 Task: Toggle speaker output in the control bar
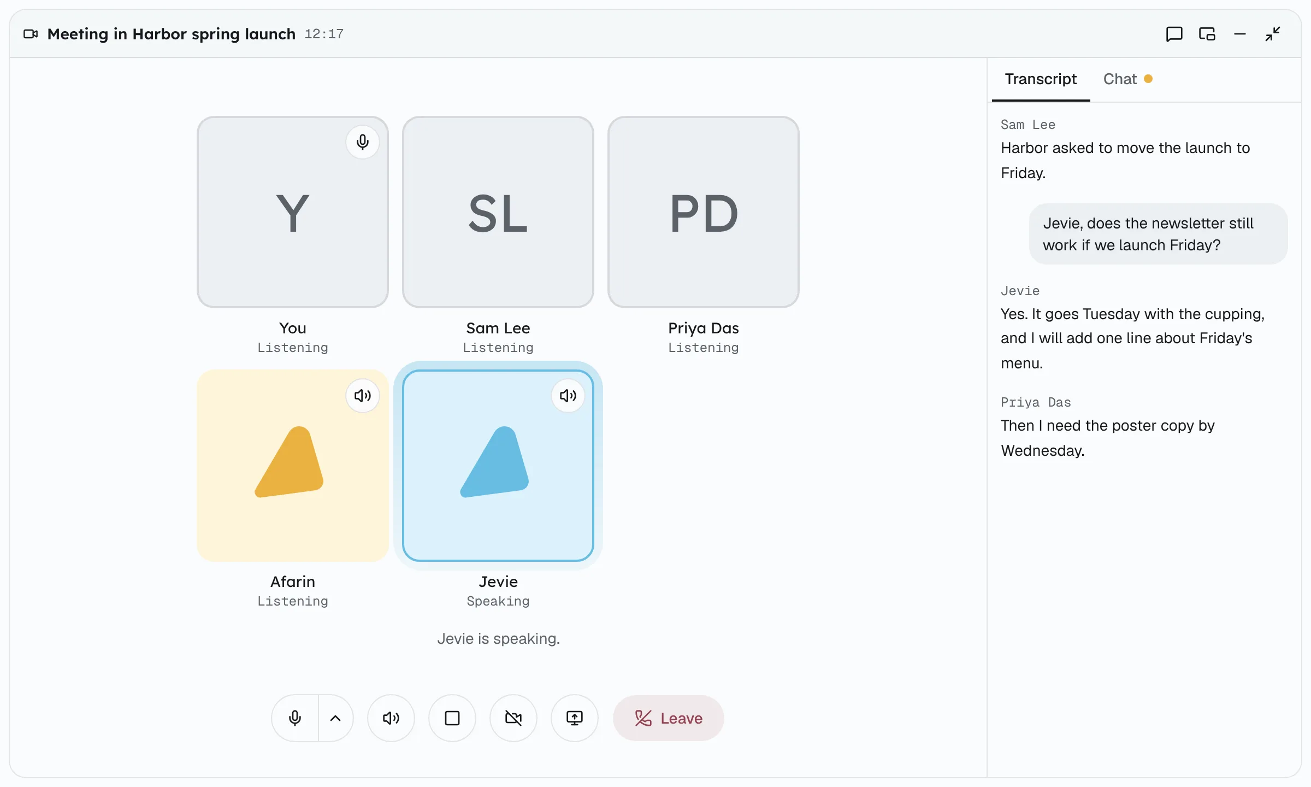391,718
